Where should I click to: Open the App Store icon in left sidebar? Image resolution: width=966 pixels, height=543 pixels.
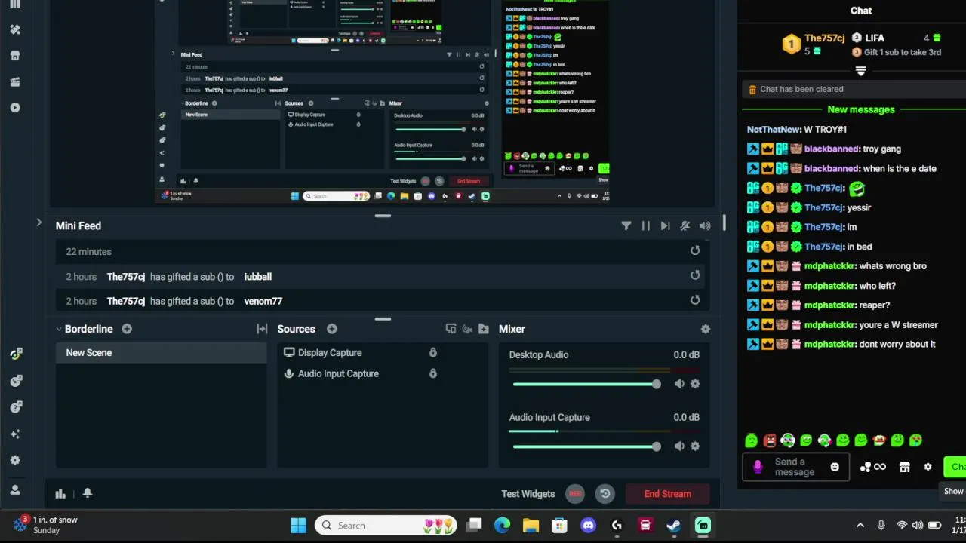(x=15, y=56)
